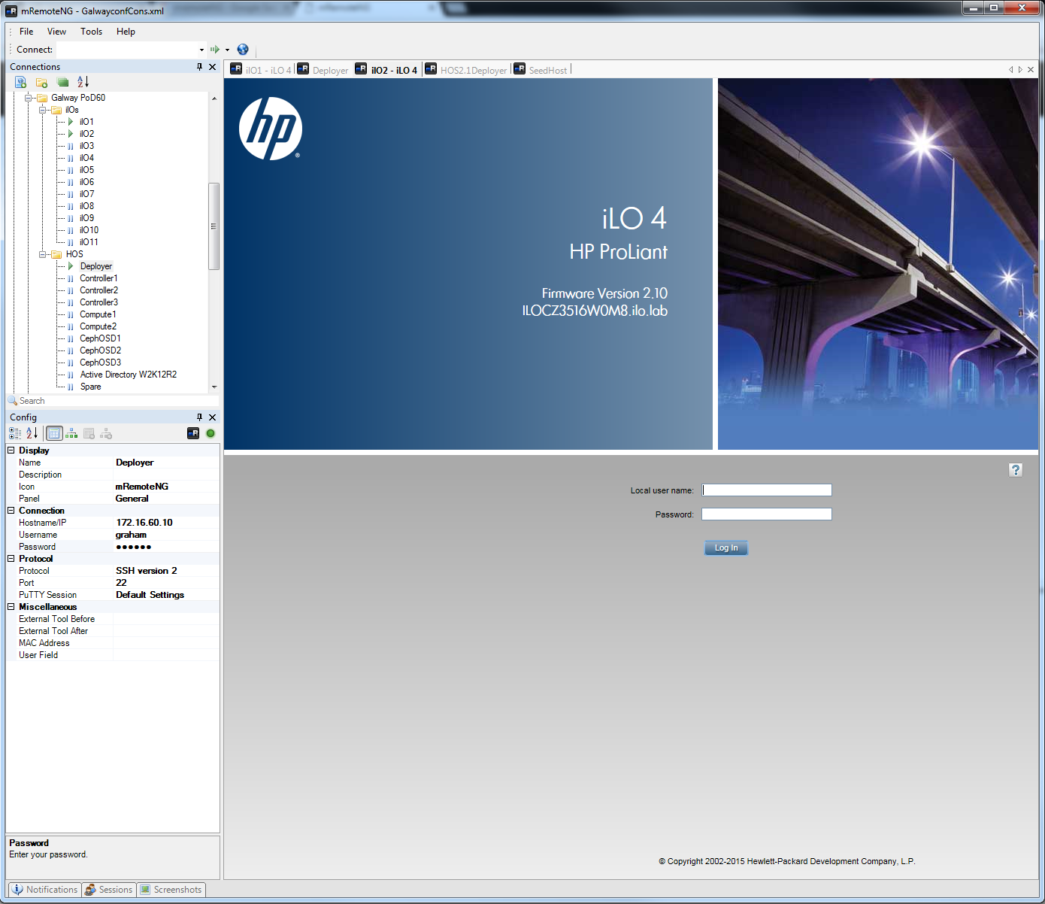Image resolution: width=1045 pixels, height=904 pixels.
Task: Collapse the Miscellaneous property section
Action: pyautogui.click(x=11, y=607)
